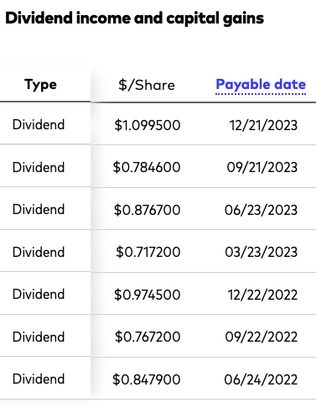Click the $/Share column header
Image resolution: width=316 pixels, height=408 pixels.
[x=147, y=85]
